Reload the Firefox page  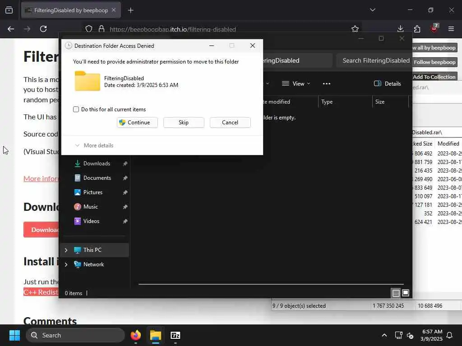(x=43, y=29)
